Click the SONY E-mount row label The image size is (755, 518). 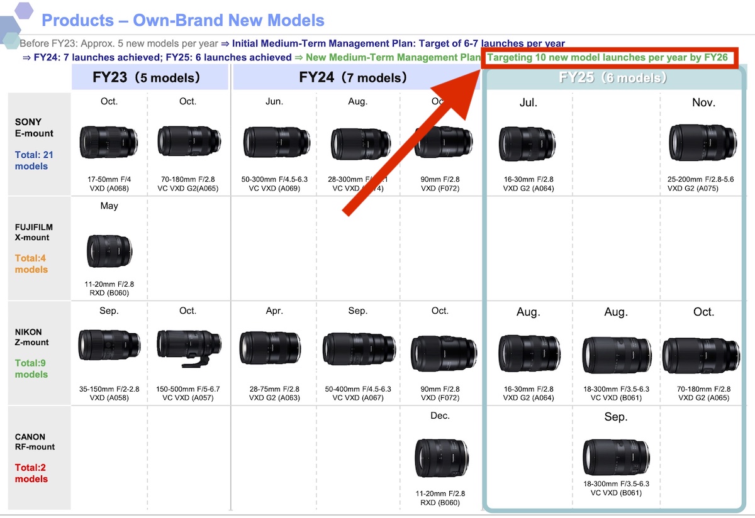point(34,128)
